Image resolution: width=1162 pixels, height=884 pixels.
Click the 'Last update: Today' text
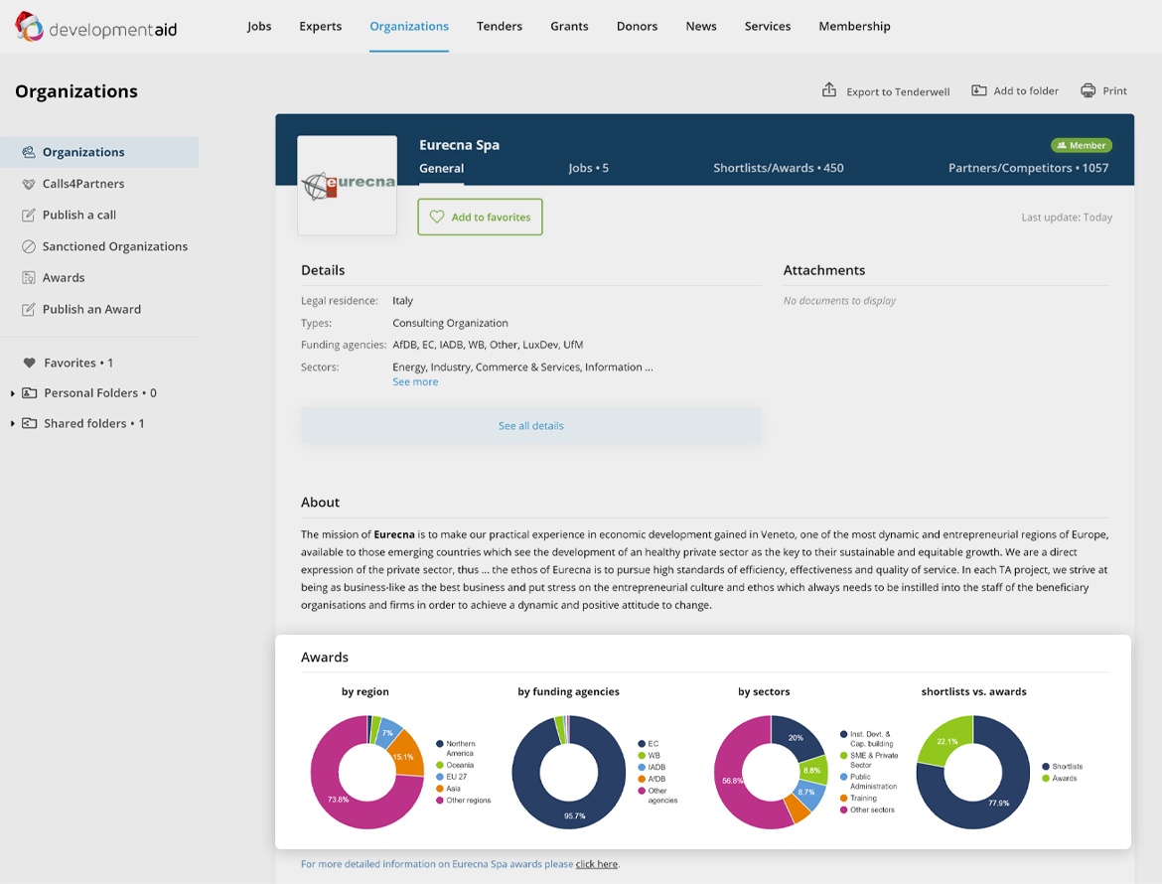(x=1067, y=218)
